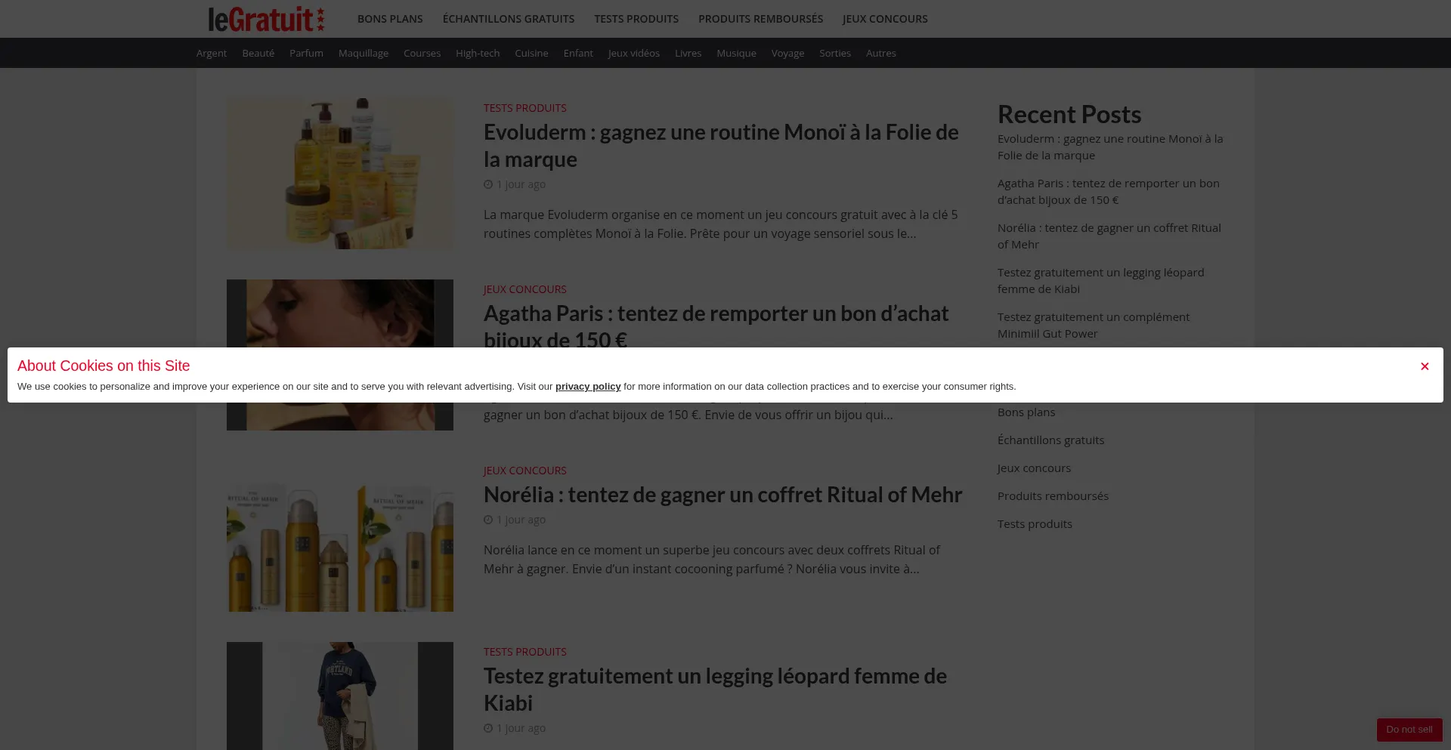This screenshot has width=1451, height=750.
Task: Open the Parfum category
Action: pos(306,53)
